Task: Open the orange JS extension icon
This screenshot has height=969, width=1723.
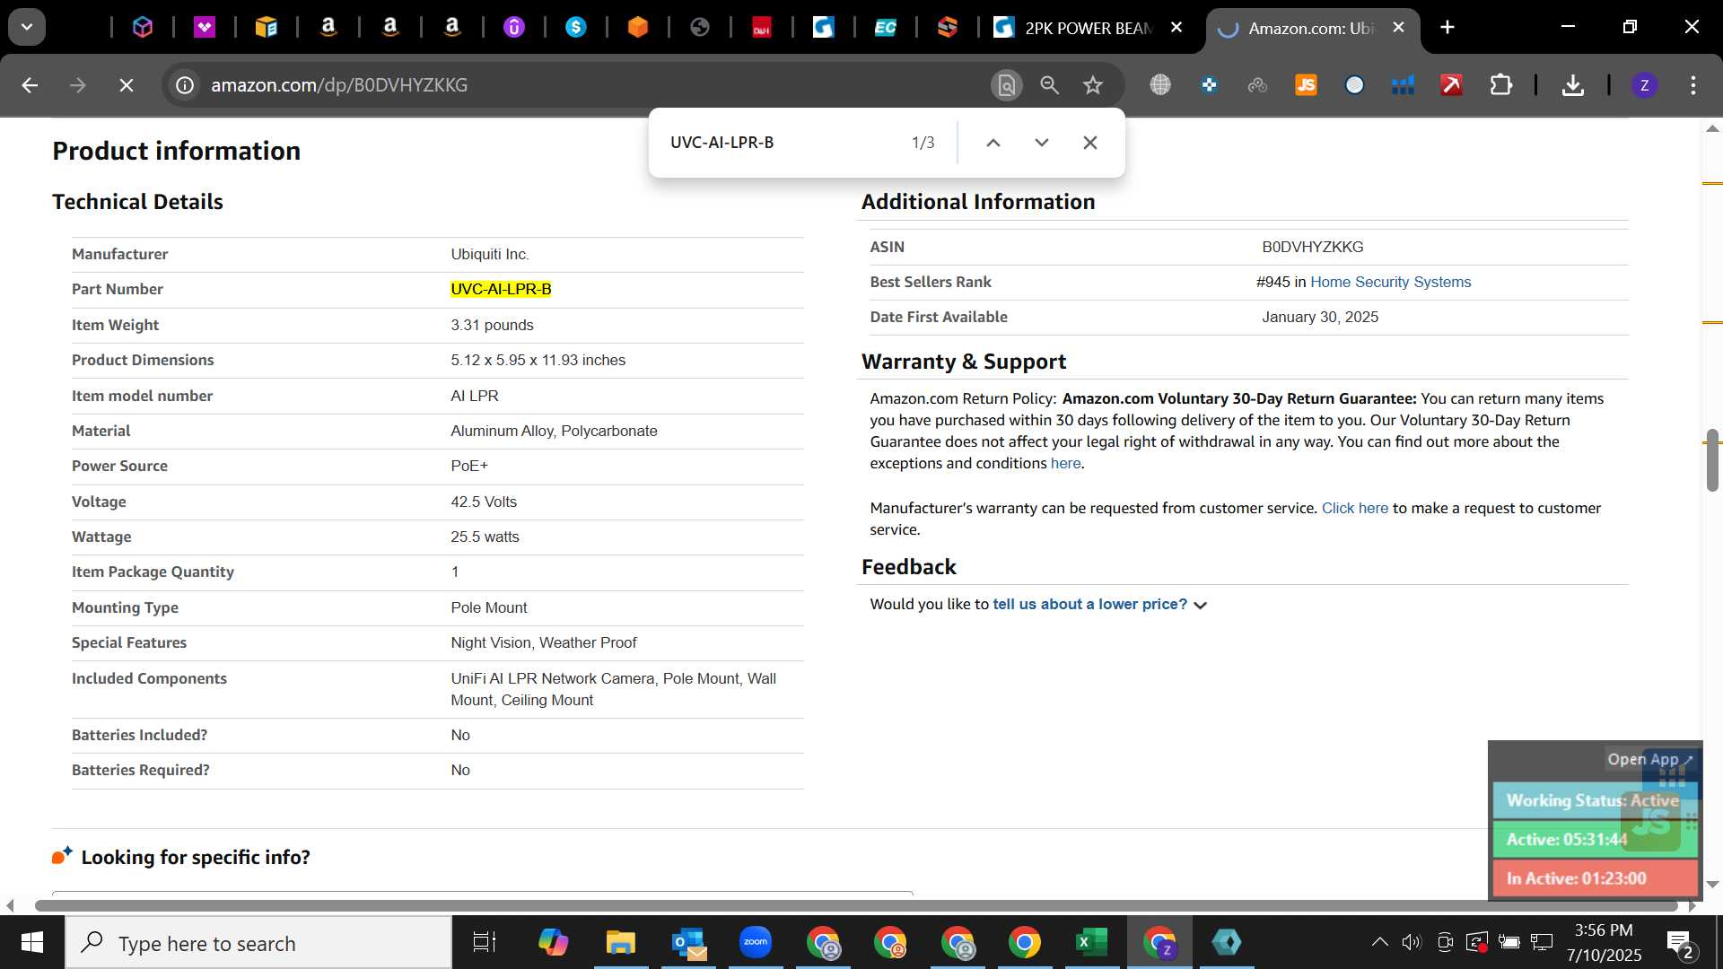Action: [x=1306, y=85]
